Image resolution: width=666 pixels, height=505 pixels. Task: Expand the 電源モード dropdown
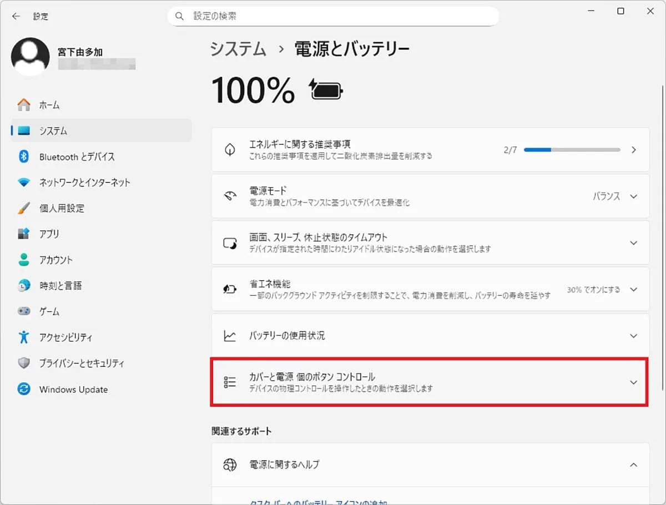(632, 196)
